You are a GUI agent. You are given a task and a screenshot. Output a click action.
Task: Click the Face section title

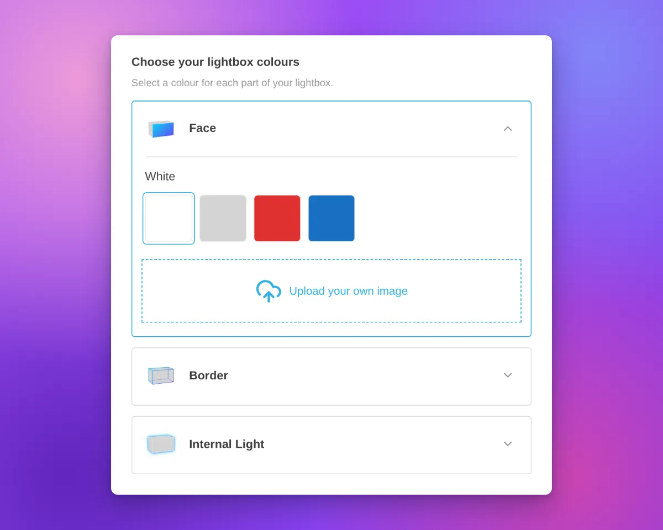click(202, 128)
